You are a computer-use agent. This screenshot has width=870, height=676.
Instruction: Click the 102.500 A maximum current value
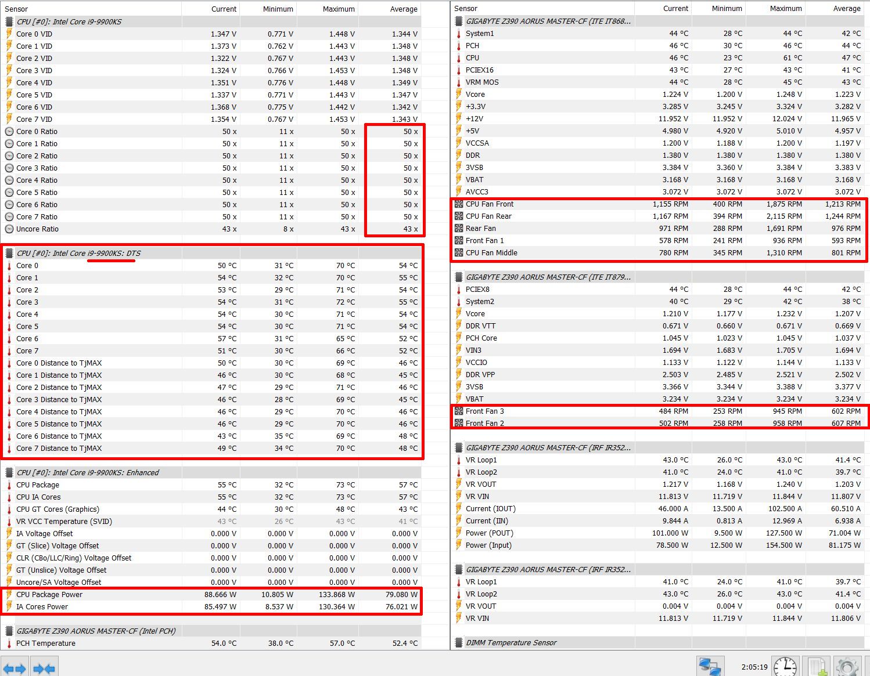[x=785, y=509]
